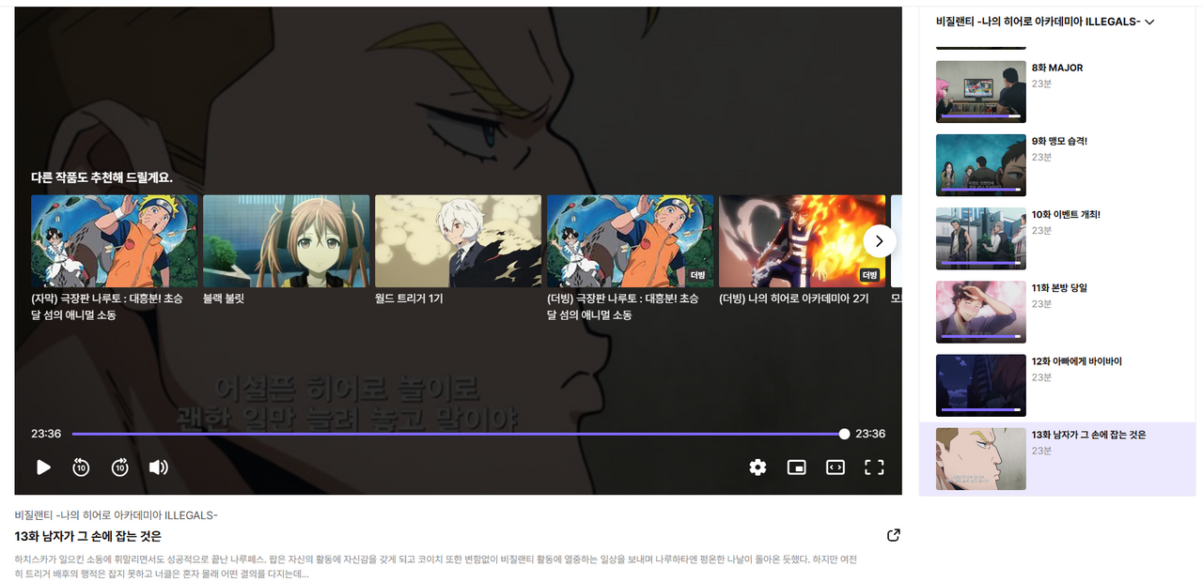The image size is (1203, 582).
Task: Open the (자막) 극장판 나루토 recommendation thumbnail
Action: point(115,241)
